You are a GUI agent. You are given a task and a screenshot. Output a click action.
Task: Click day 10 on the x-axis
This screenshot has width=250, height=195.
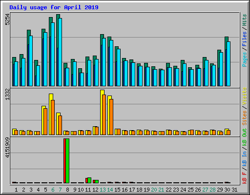81,190
